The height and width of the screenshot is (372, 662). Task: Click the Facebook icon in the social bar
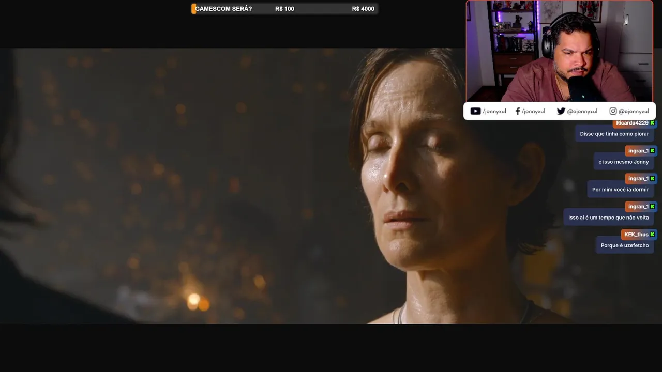518,111
